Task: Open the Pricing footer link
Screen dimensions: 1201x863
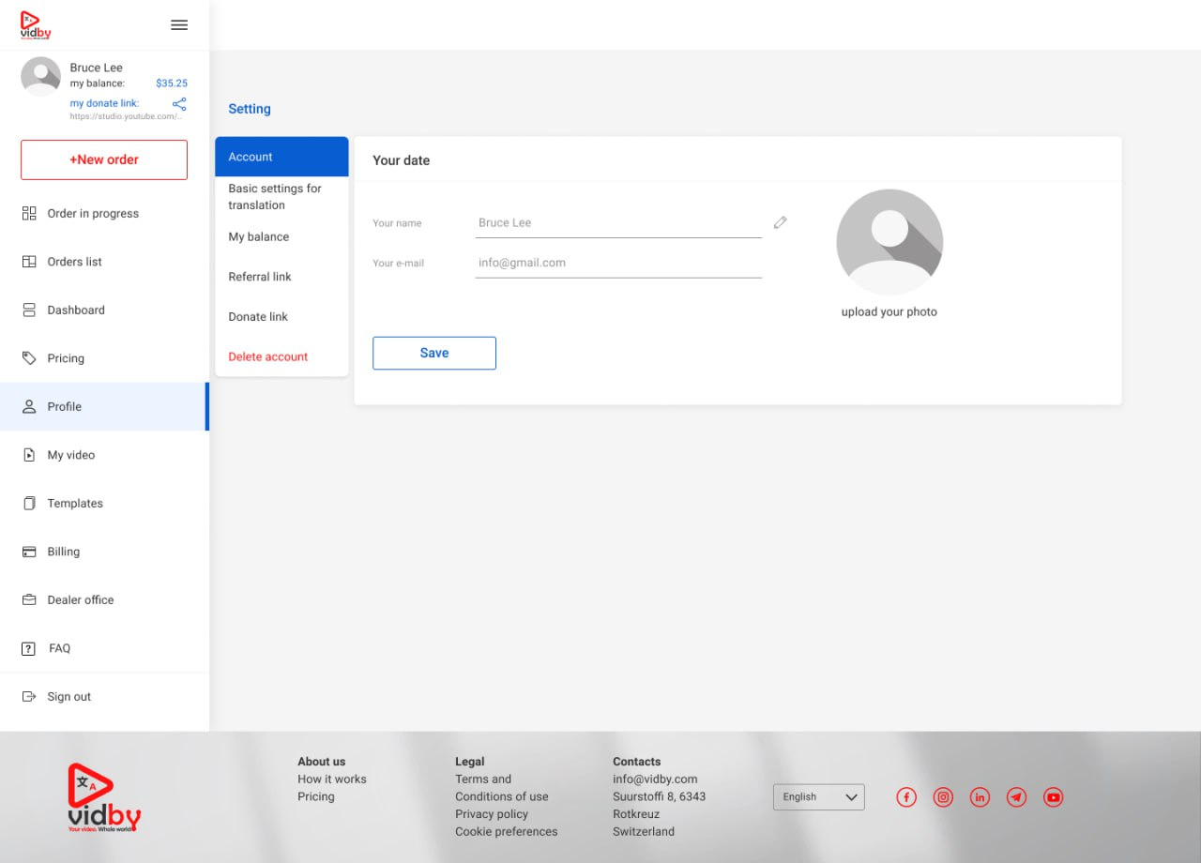Action: tap(316, 796)
